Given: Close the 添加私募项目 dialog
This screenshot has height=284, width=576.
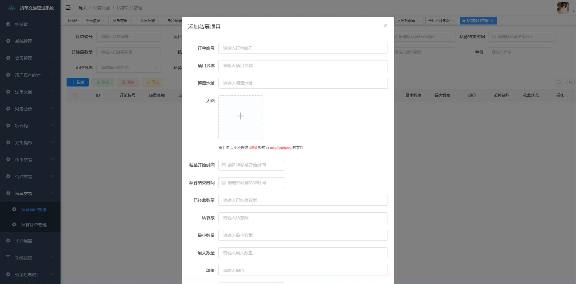Looking at the screenshot, I should pos(385,26).
